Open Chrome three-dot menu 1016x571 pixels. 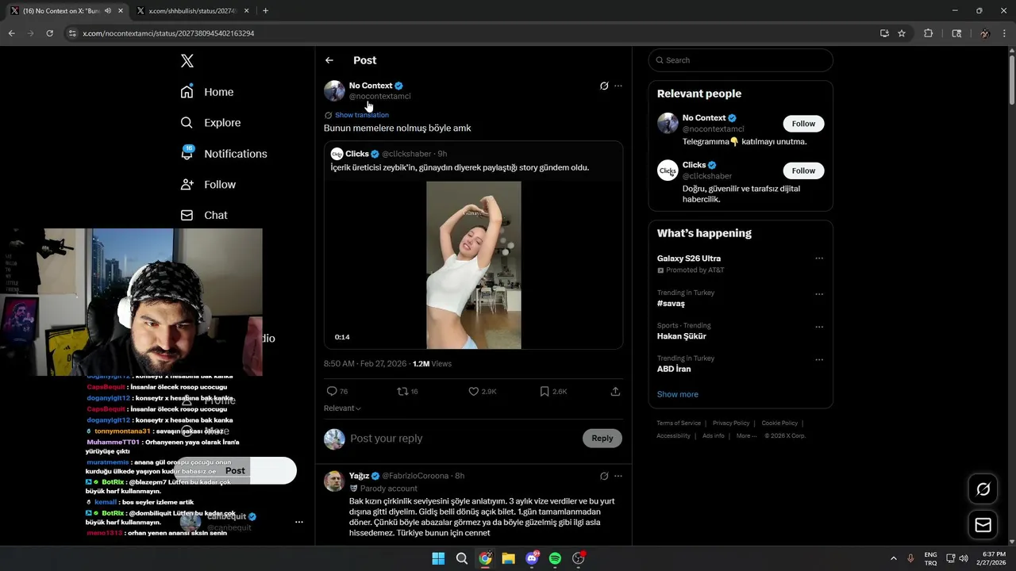[1005, 33]
